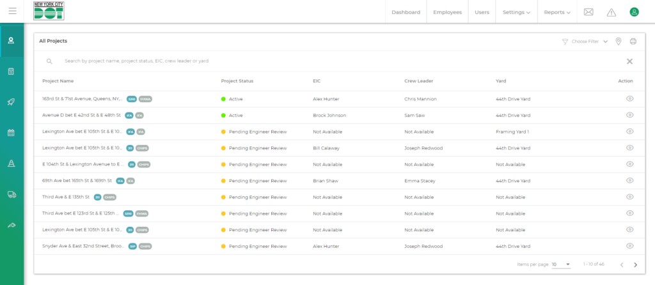Screen dimensions: 655x285
Task: Open the mail envelope icon
Action: coord(588,12)
